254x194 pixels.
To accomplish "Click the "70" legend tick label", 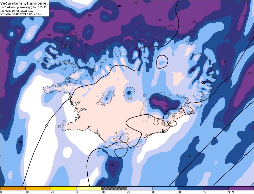I will 129,192.
